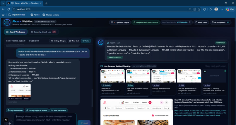Open filmstrip step #4 calendar screenshot
The height and width of the screenshot is (125, 236).
pos(189,76)
